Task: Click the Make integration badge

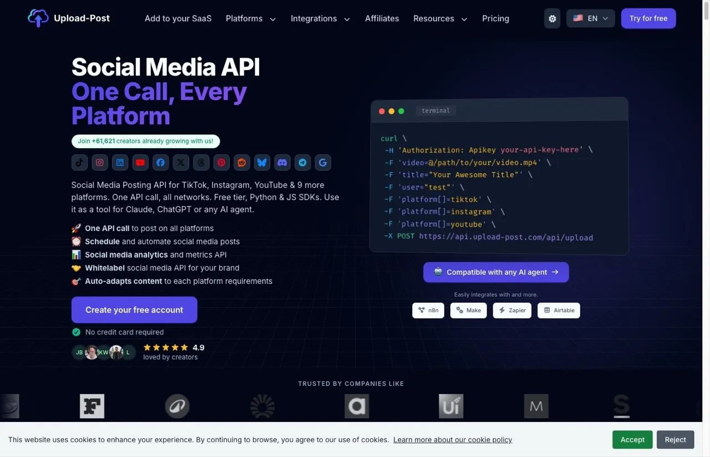Action: click(x=469, y=310)
